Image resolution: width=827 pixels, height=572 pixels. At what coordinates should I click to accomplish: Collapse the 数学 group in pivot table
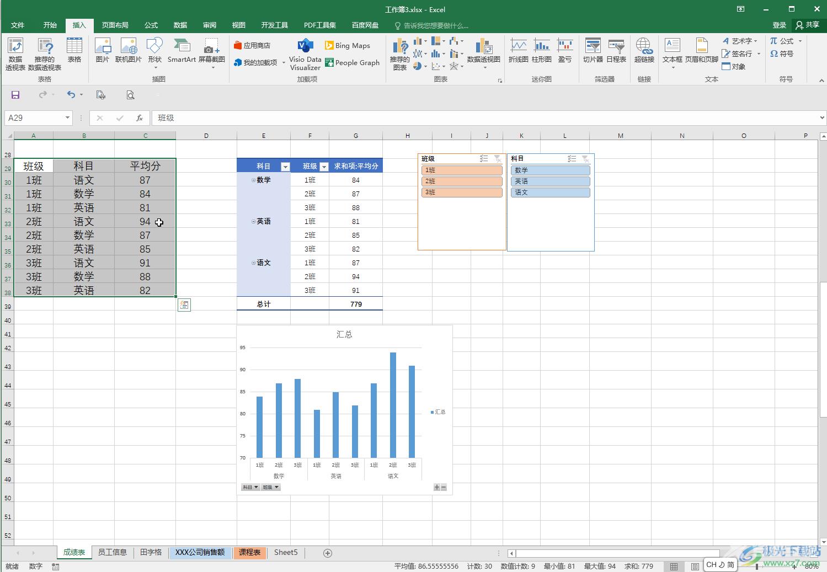pos(254,180)
